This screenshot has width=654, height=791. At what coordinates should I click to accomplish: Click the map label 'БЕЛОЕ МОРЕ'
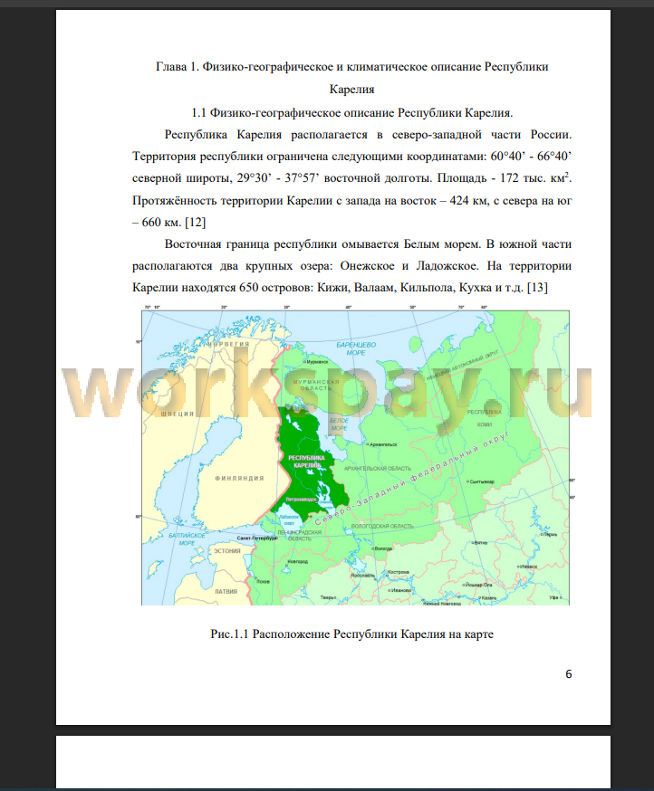coord(339,424)
